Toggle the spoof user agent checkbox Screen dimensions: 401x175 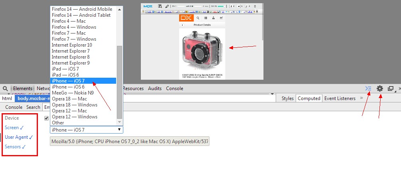click(47, 118)
